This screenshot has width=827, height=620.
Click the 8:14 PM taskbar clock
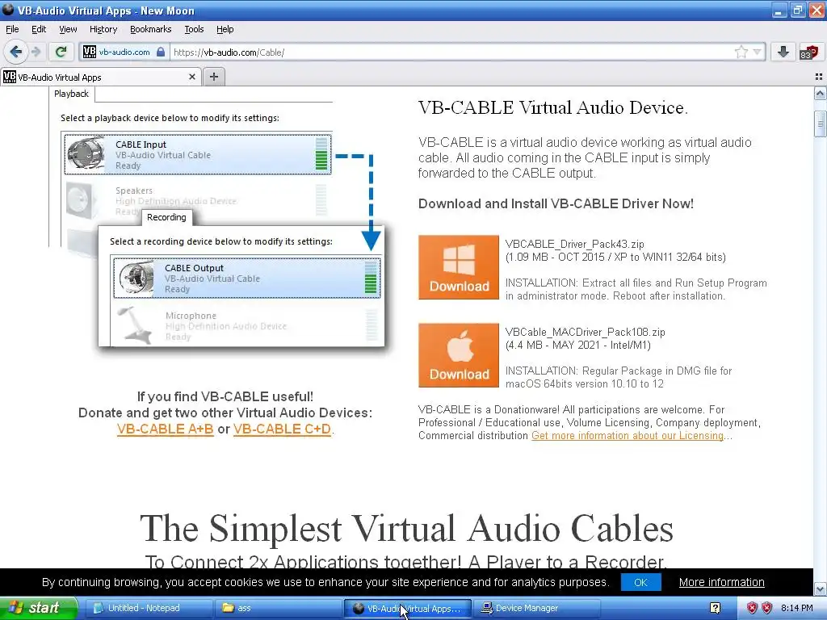[797, 608]
